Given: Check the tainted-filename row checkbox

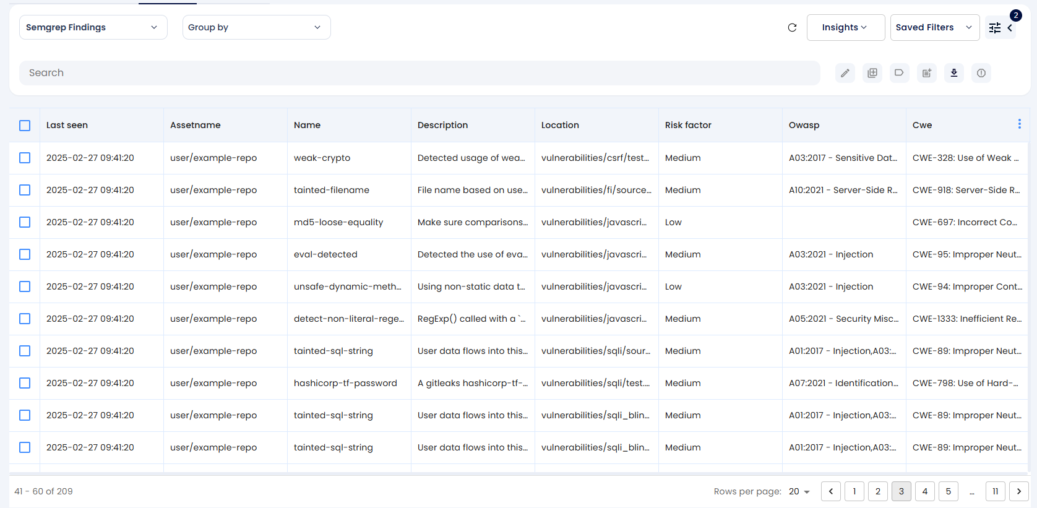Looking at the screenshot, I should click(x=25, y=190).
